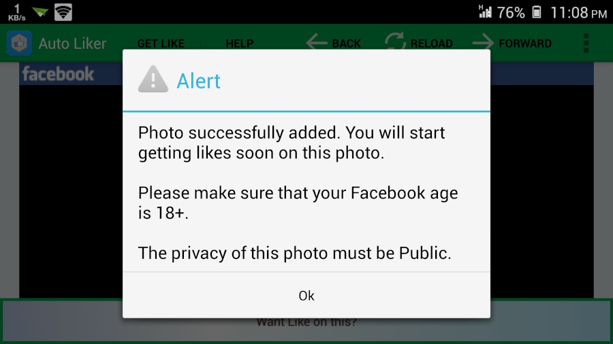Go back with the BACK arrow icon
This screenshot has height=344, width=613.
[x=317, y=41]
